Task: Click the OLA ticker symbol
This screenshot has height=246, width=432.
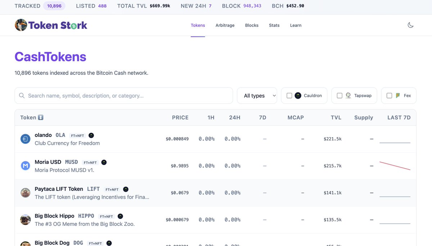Action: pyautogui.click(x=60, y=135)
